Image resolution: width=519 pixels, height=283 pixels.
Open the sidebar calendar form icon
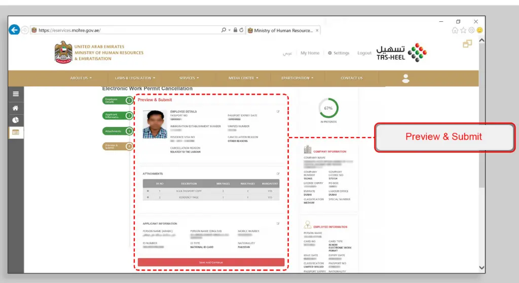(16, 132)
